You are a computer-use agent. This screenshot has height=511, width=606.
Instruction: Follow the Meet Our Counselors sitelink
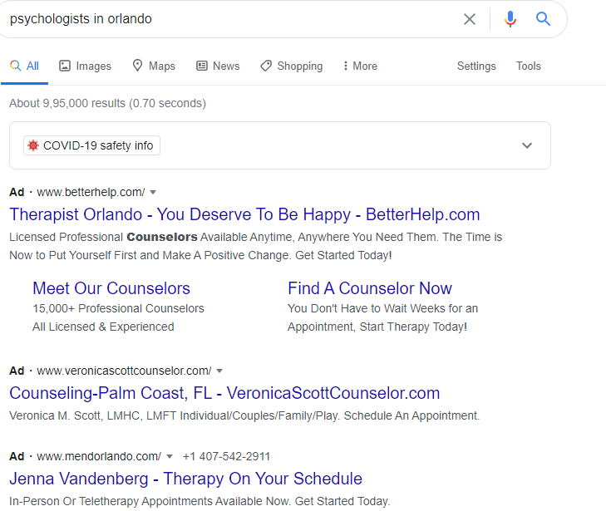tap(111, 288)
